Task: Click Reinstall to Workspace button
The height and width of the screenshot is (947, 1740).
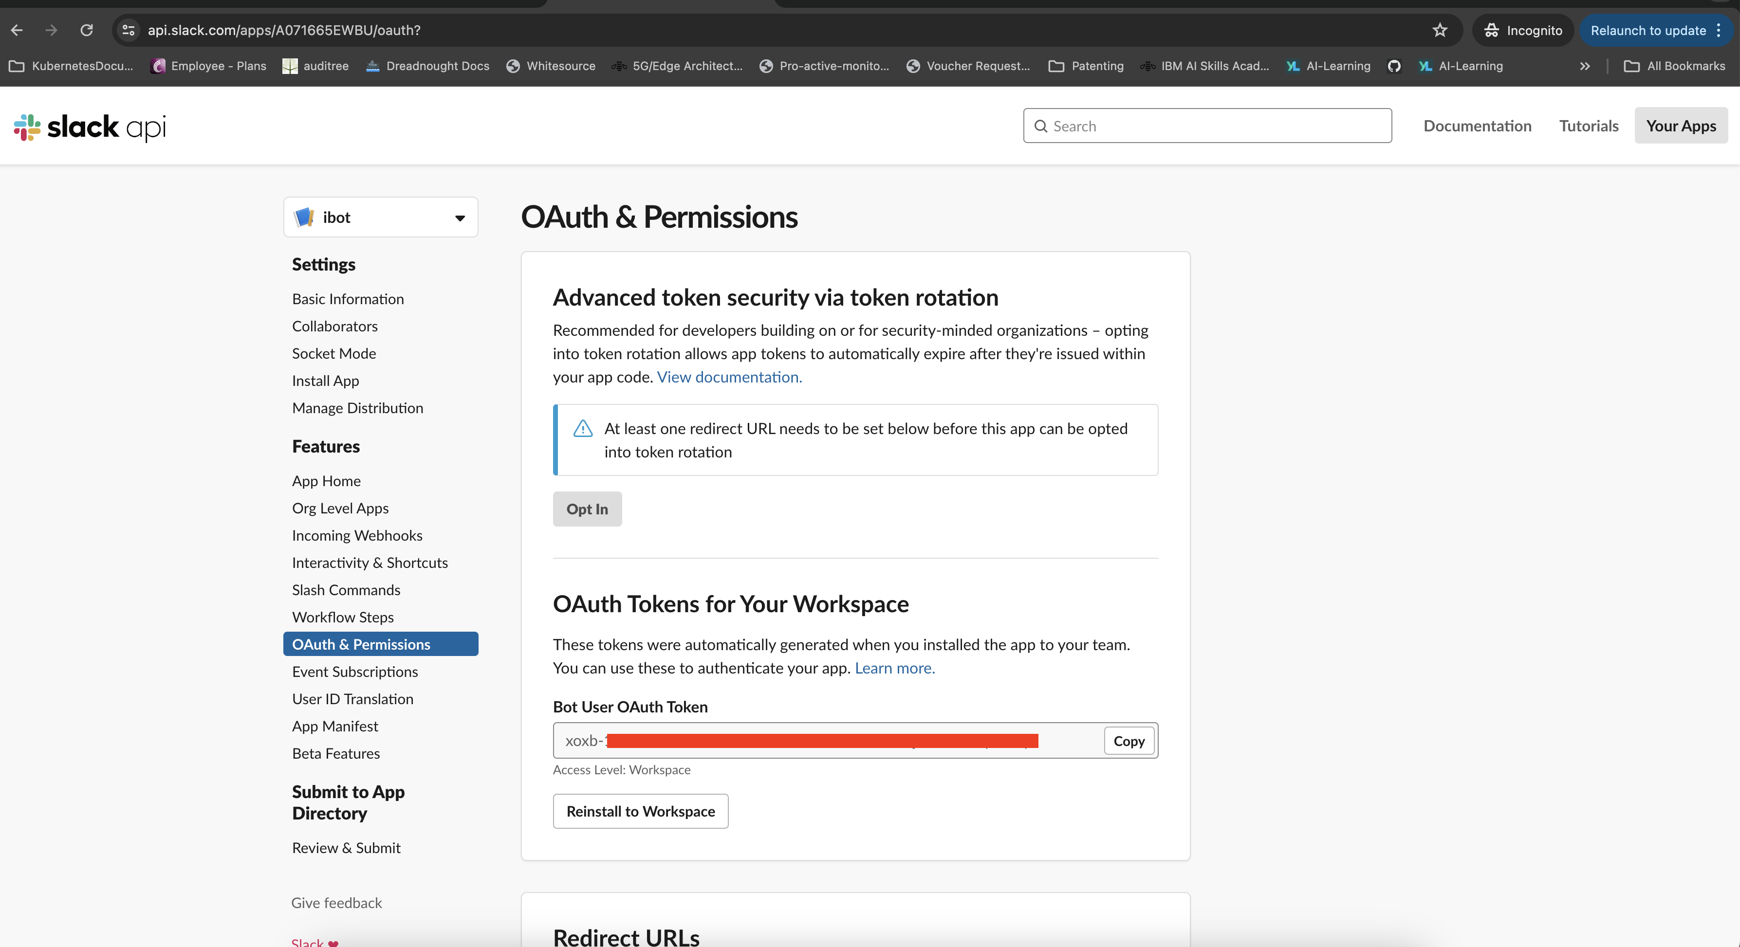Action: 640,811
